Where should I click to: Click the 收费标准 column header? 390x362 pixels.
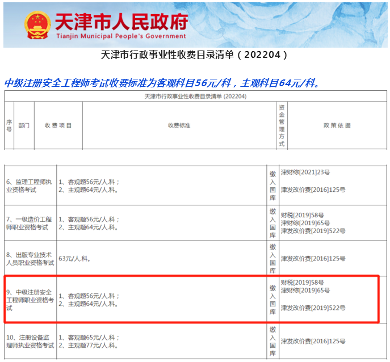coord(179,125)
